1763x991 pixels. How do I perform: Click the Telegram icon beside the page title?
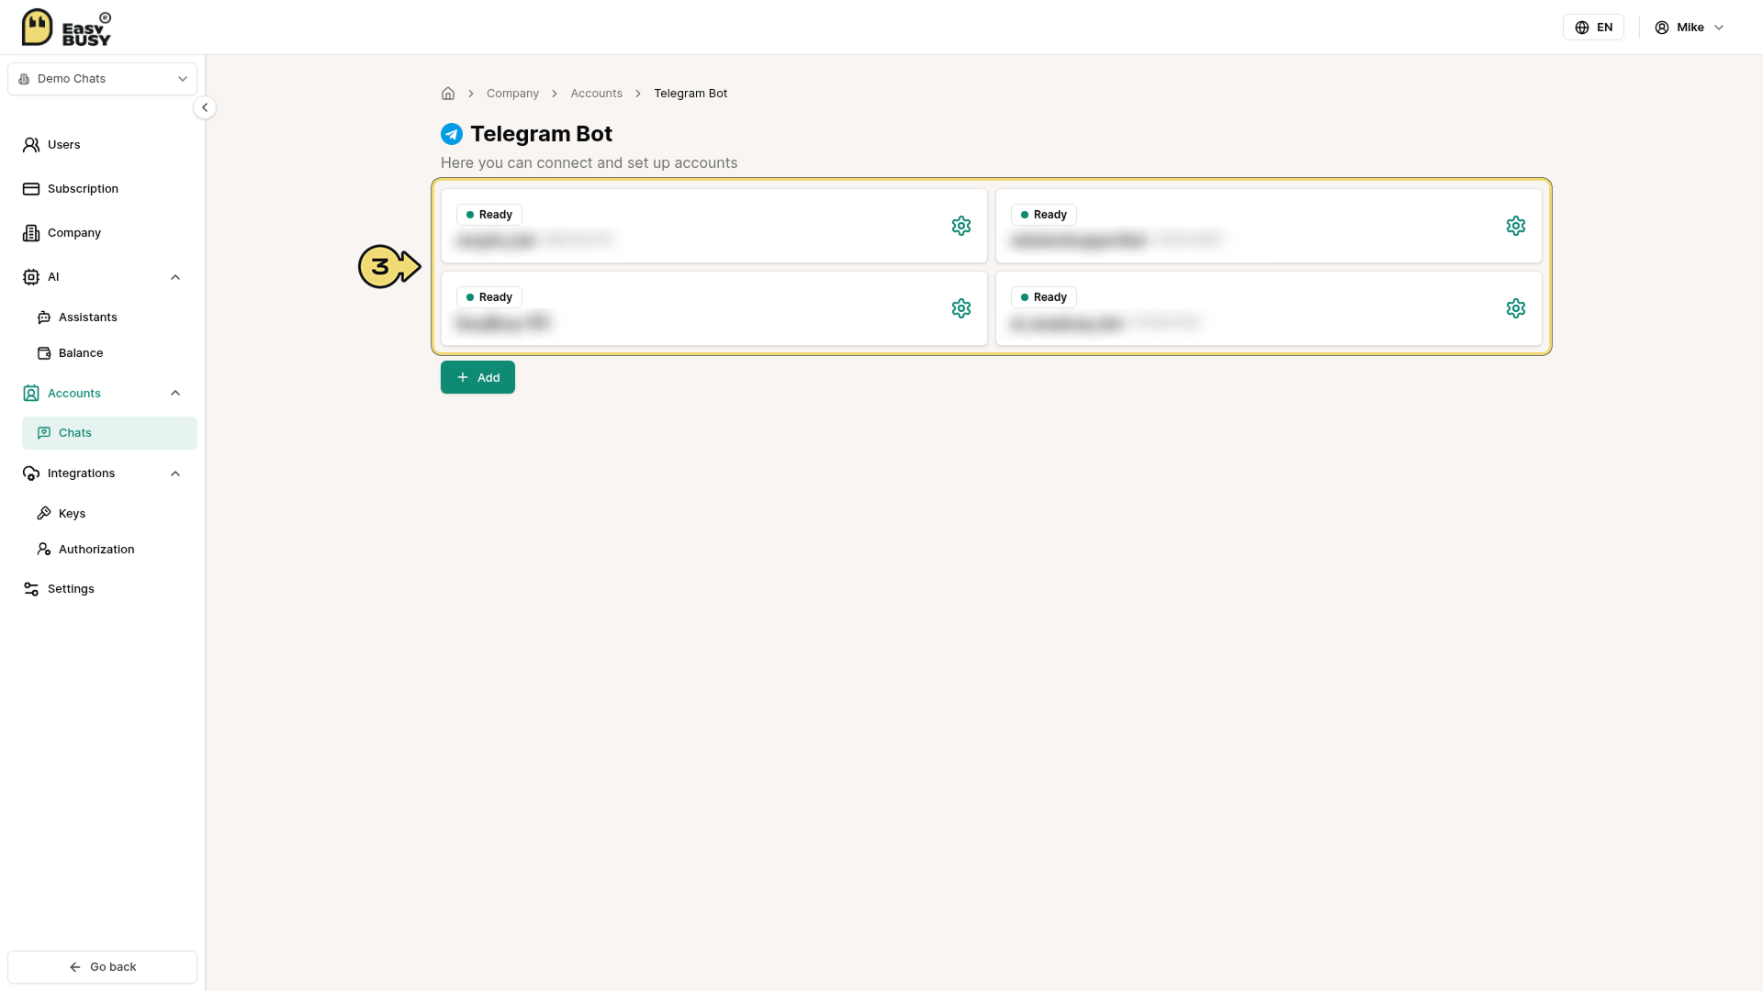pyautogui.click(x=452, y=134)
